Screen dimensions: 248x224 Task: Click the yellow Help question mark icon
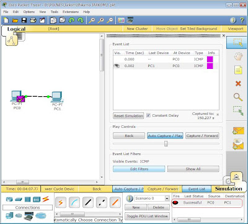pyautogui.click(x=242, y=20)
